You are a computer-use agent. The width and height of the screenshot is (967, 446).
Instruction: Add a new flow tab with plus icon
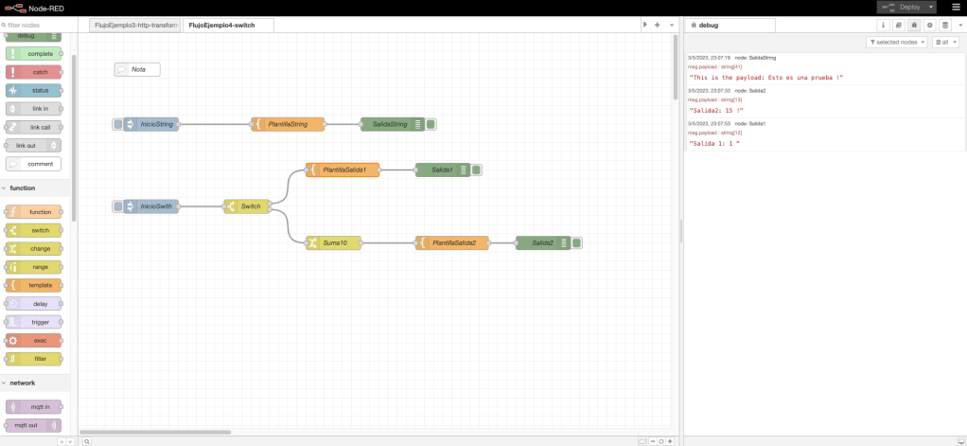[658, 25]
